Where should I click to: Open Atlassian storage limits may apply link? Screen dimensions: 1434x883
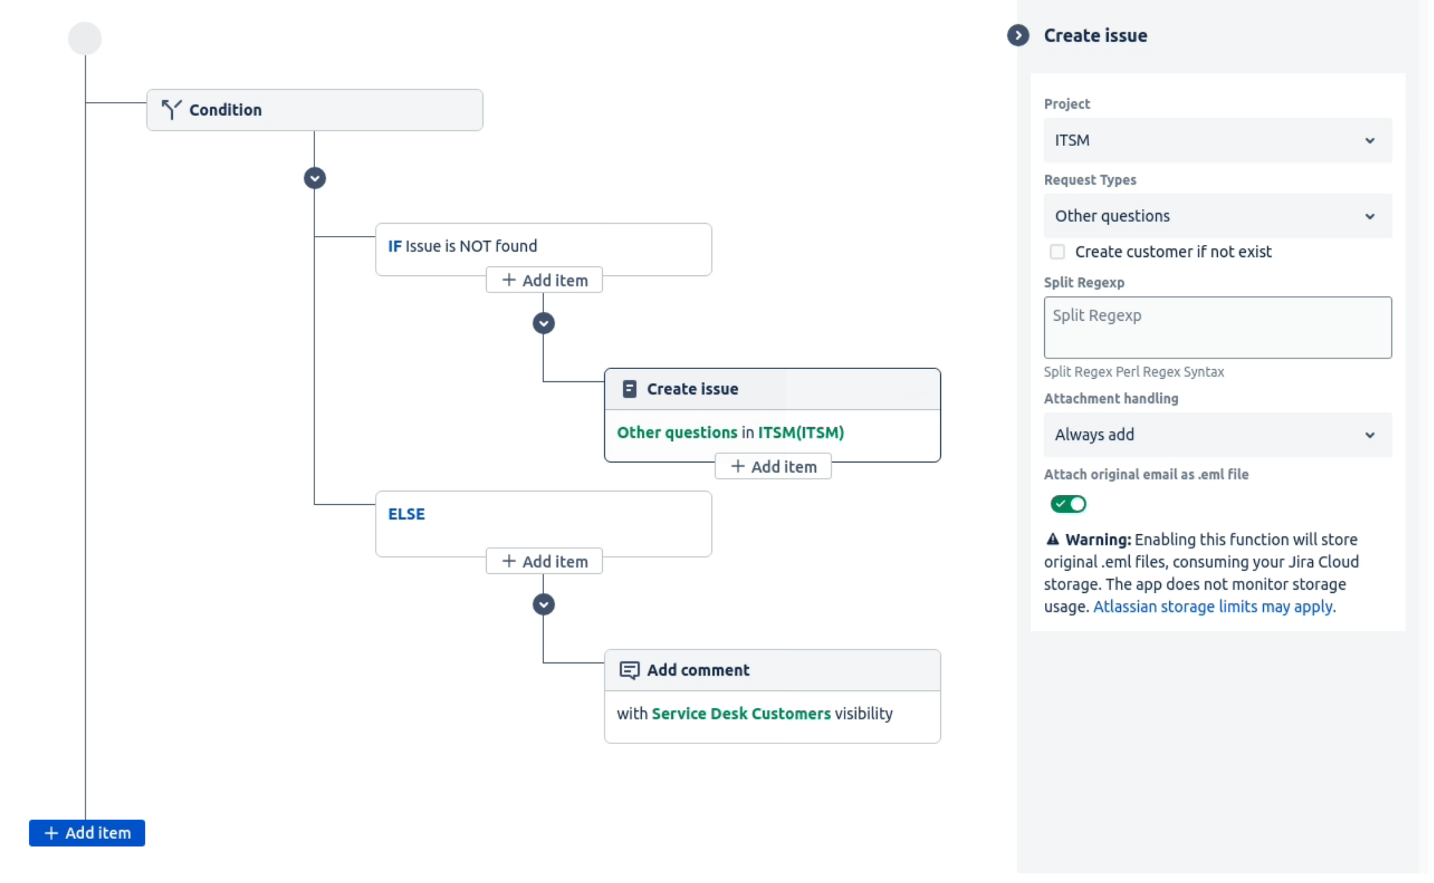pyautogui.click(x=1214, y=606)
